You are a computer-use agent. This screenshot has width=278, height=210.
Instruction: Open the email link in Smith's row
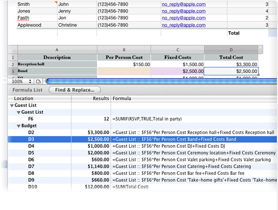(183, 5)
